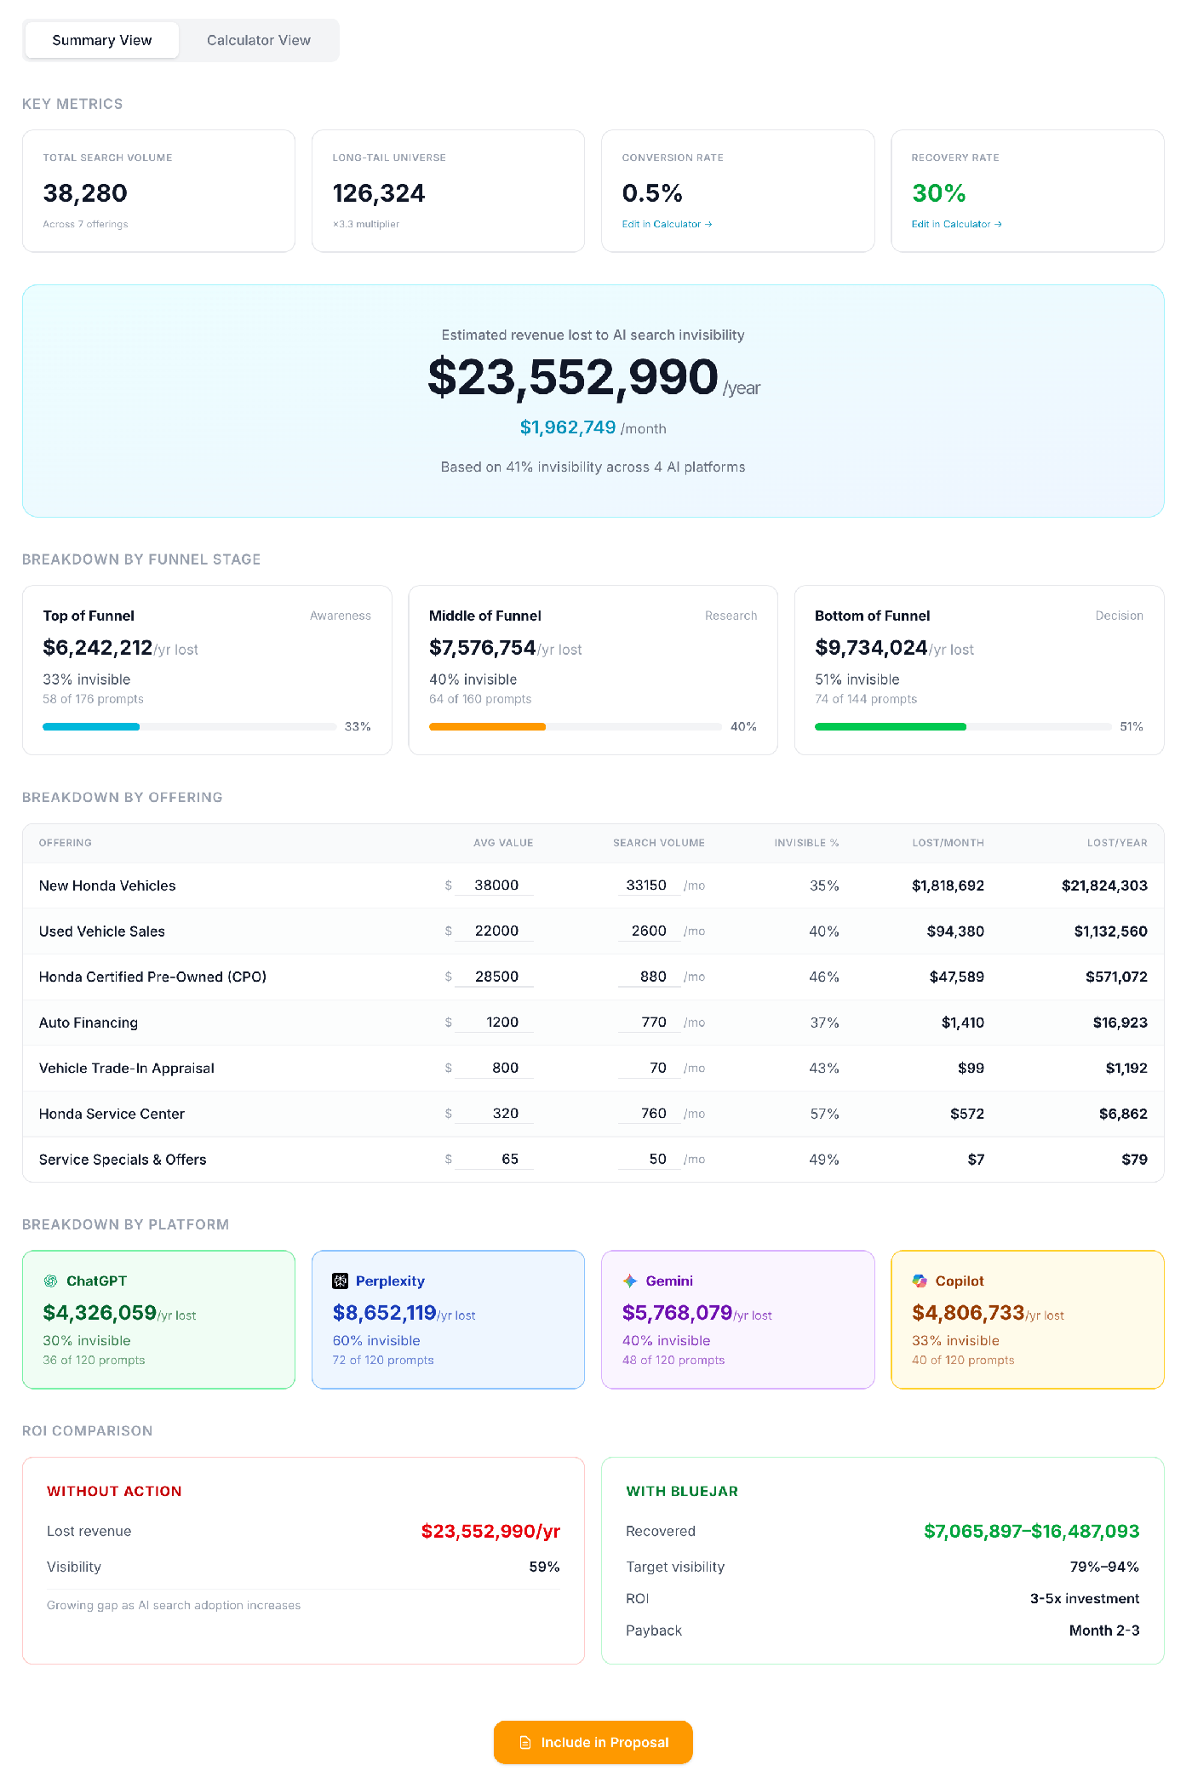Click the 30% recovery rate value
The height and width of the screenshot is (1788, 1192).
coord(939,193)
